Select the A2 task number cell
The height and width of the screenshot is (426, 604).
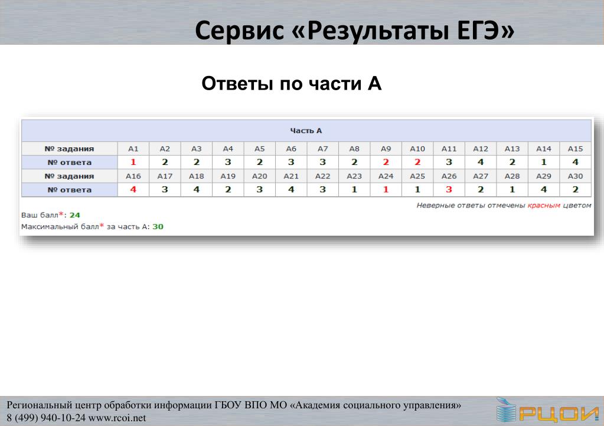[x=165, y=149]
